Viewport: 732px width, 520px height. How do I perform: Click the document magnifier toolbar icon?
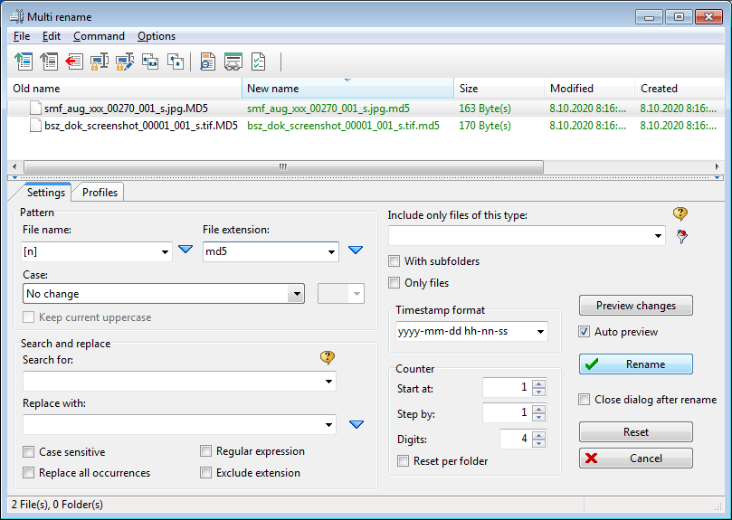tap(207, 61)
